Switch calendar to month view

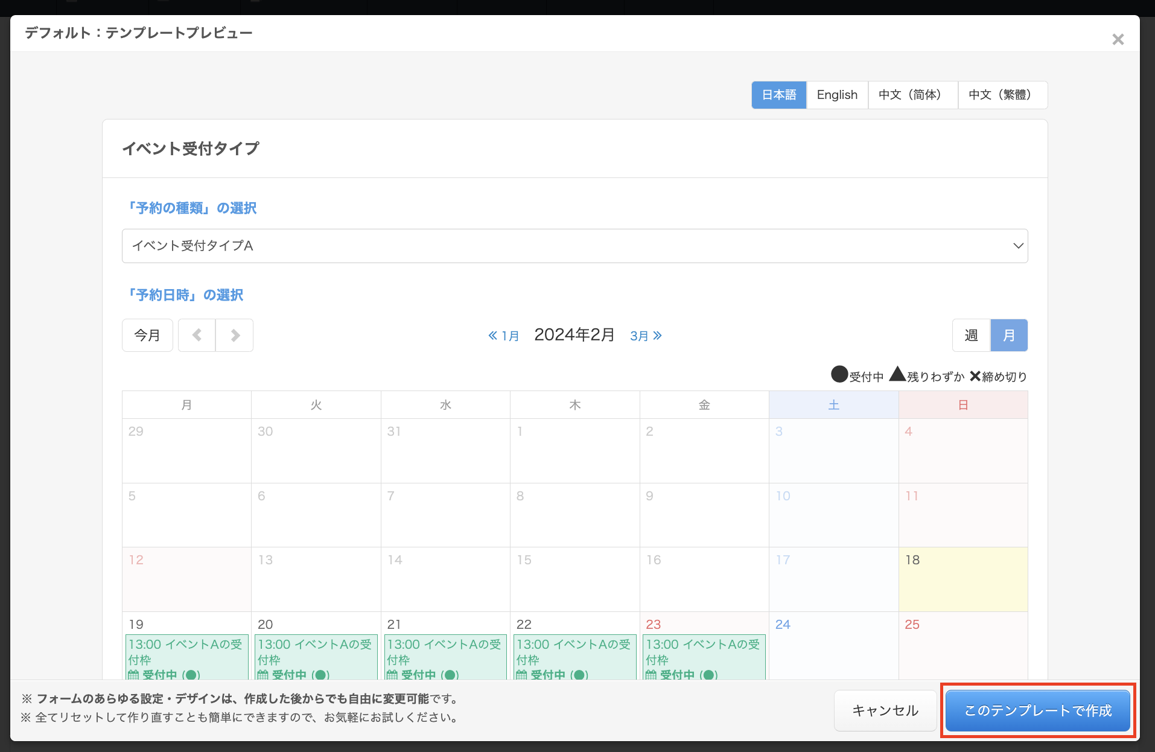[1009, 335]
